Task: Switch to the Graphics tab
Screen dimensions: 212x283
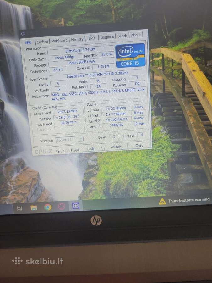Action: tap(107, 37)
